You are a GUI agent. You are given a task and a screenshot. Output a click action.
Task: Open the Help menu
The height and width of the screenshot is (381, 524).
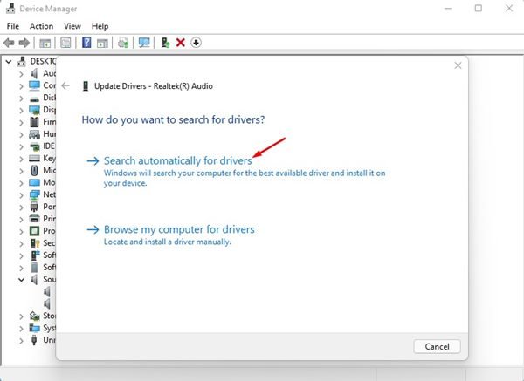[100, 26]
